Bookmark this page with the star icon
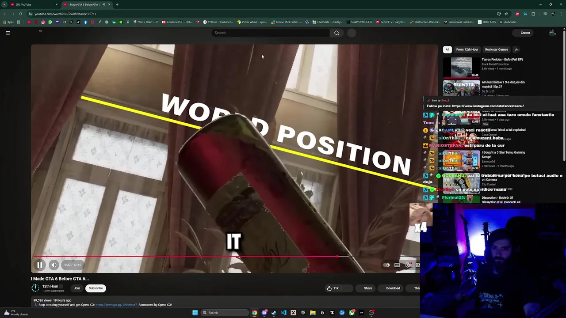This screenshot has height=318, width=566. click(506, 14)
